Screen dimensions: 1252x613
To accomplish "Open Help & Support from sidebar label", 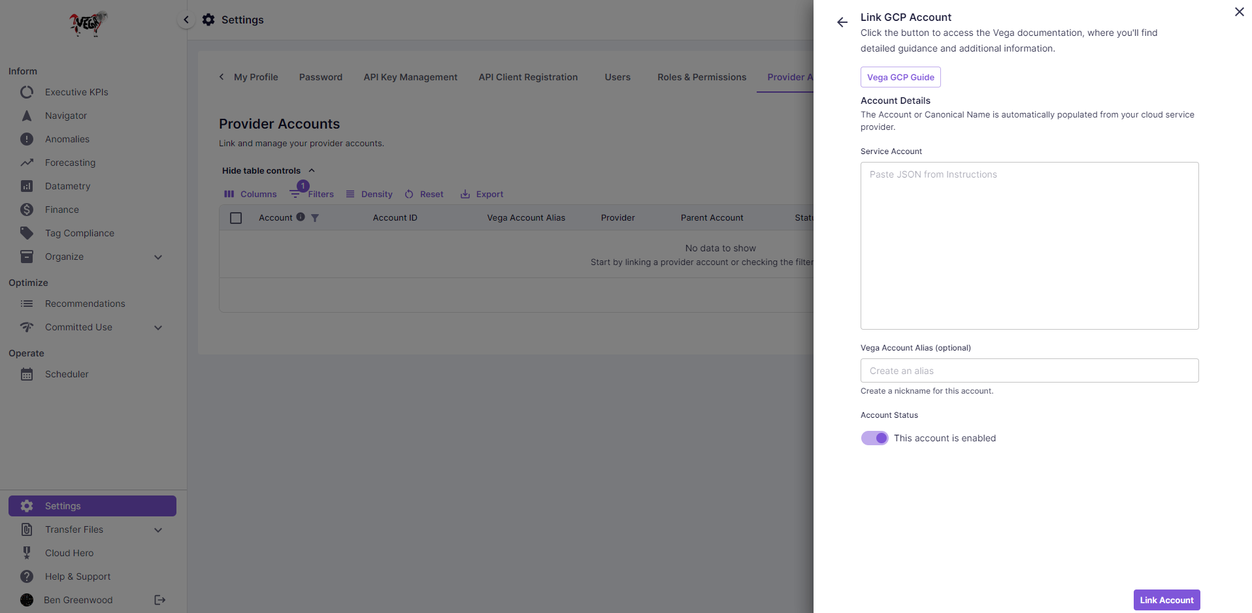I will point(78,576).
